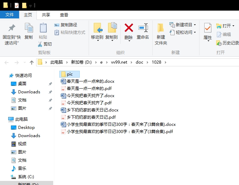
Task: Open the File (文件) tab
Action: (10, 15)
